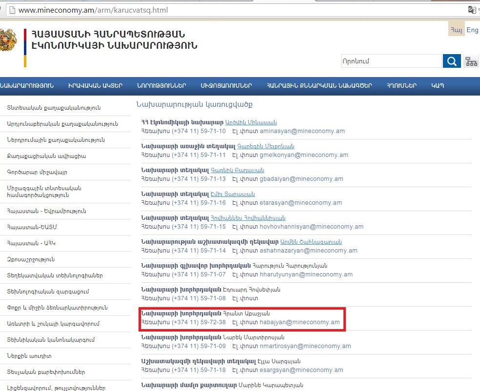480x391 pixels.
Task: Click email aminasyan@mineconomy.am
Action: point(302,131)
